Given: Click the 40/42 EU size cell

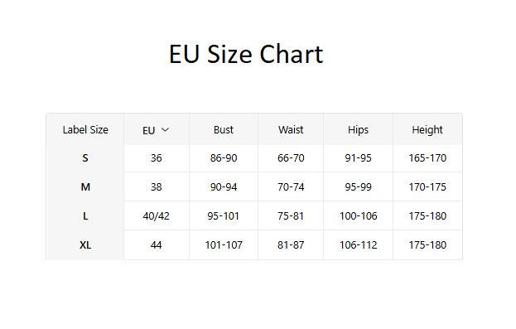Looking at the screenshot, I should click(157, 216).
